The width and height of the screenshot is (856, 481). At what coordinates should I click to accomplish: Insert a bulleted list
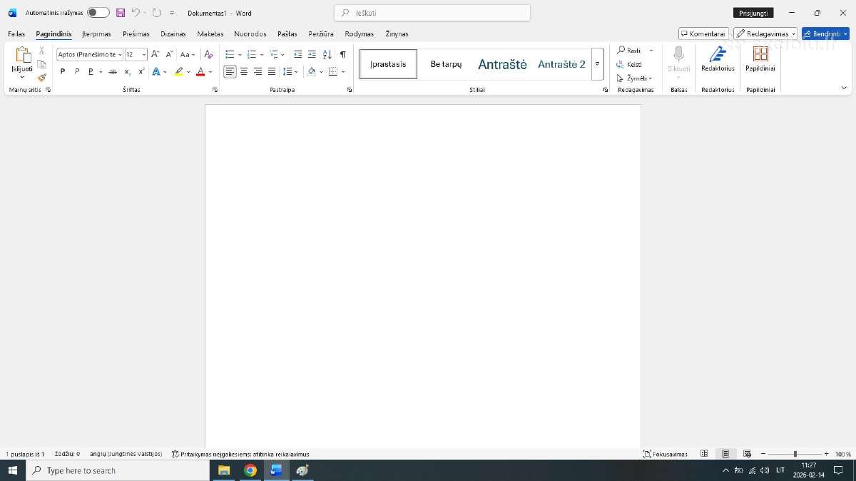[x=230, y=54]
